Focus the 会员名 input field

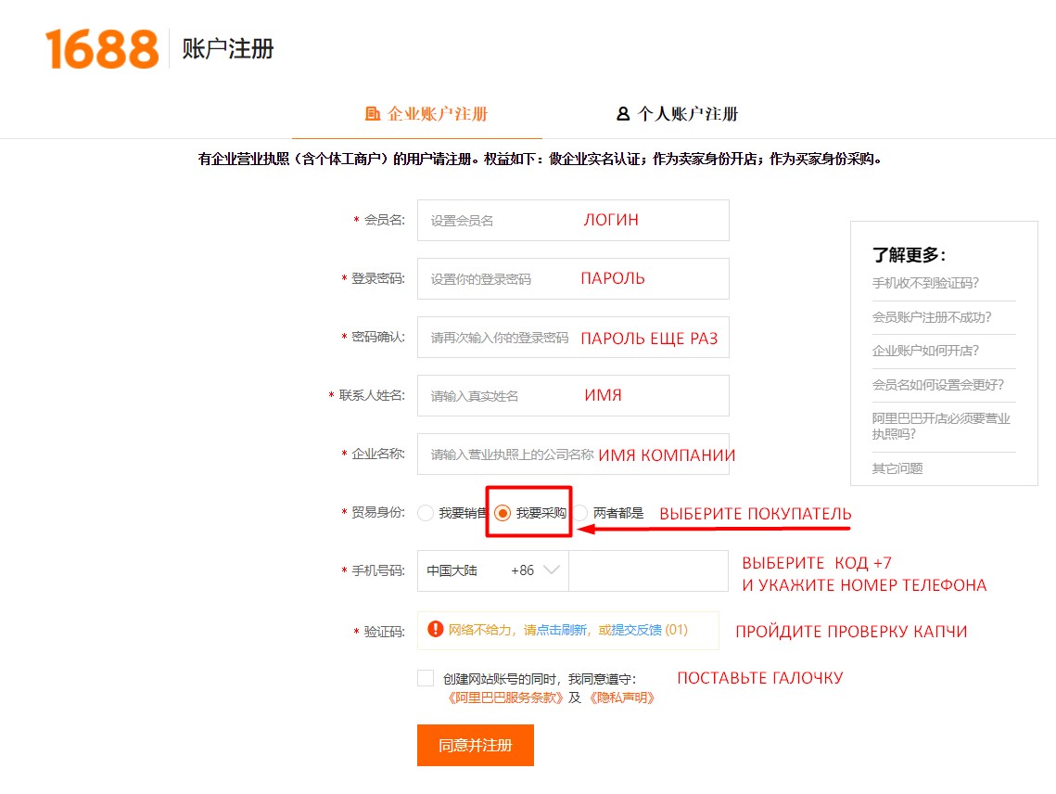[x=573, y=221]
